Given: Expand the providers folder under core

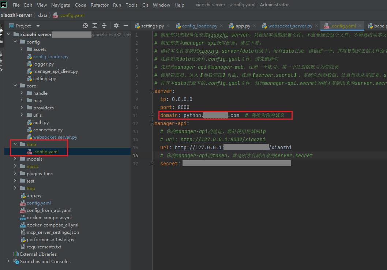Looking at the screenshot, I should click(x=22, y=108).
